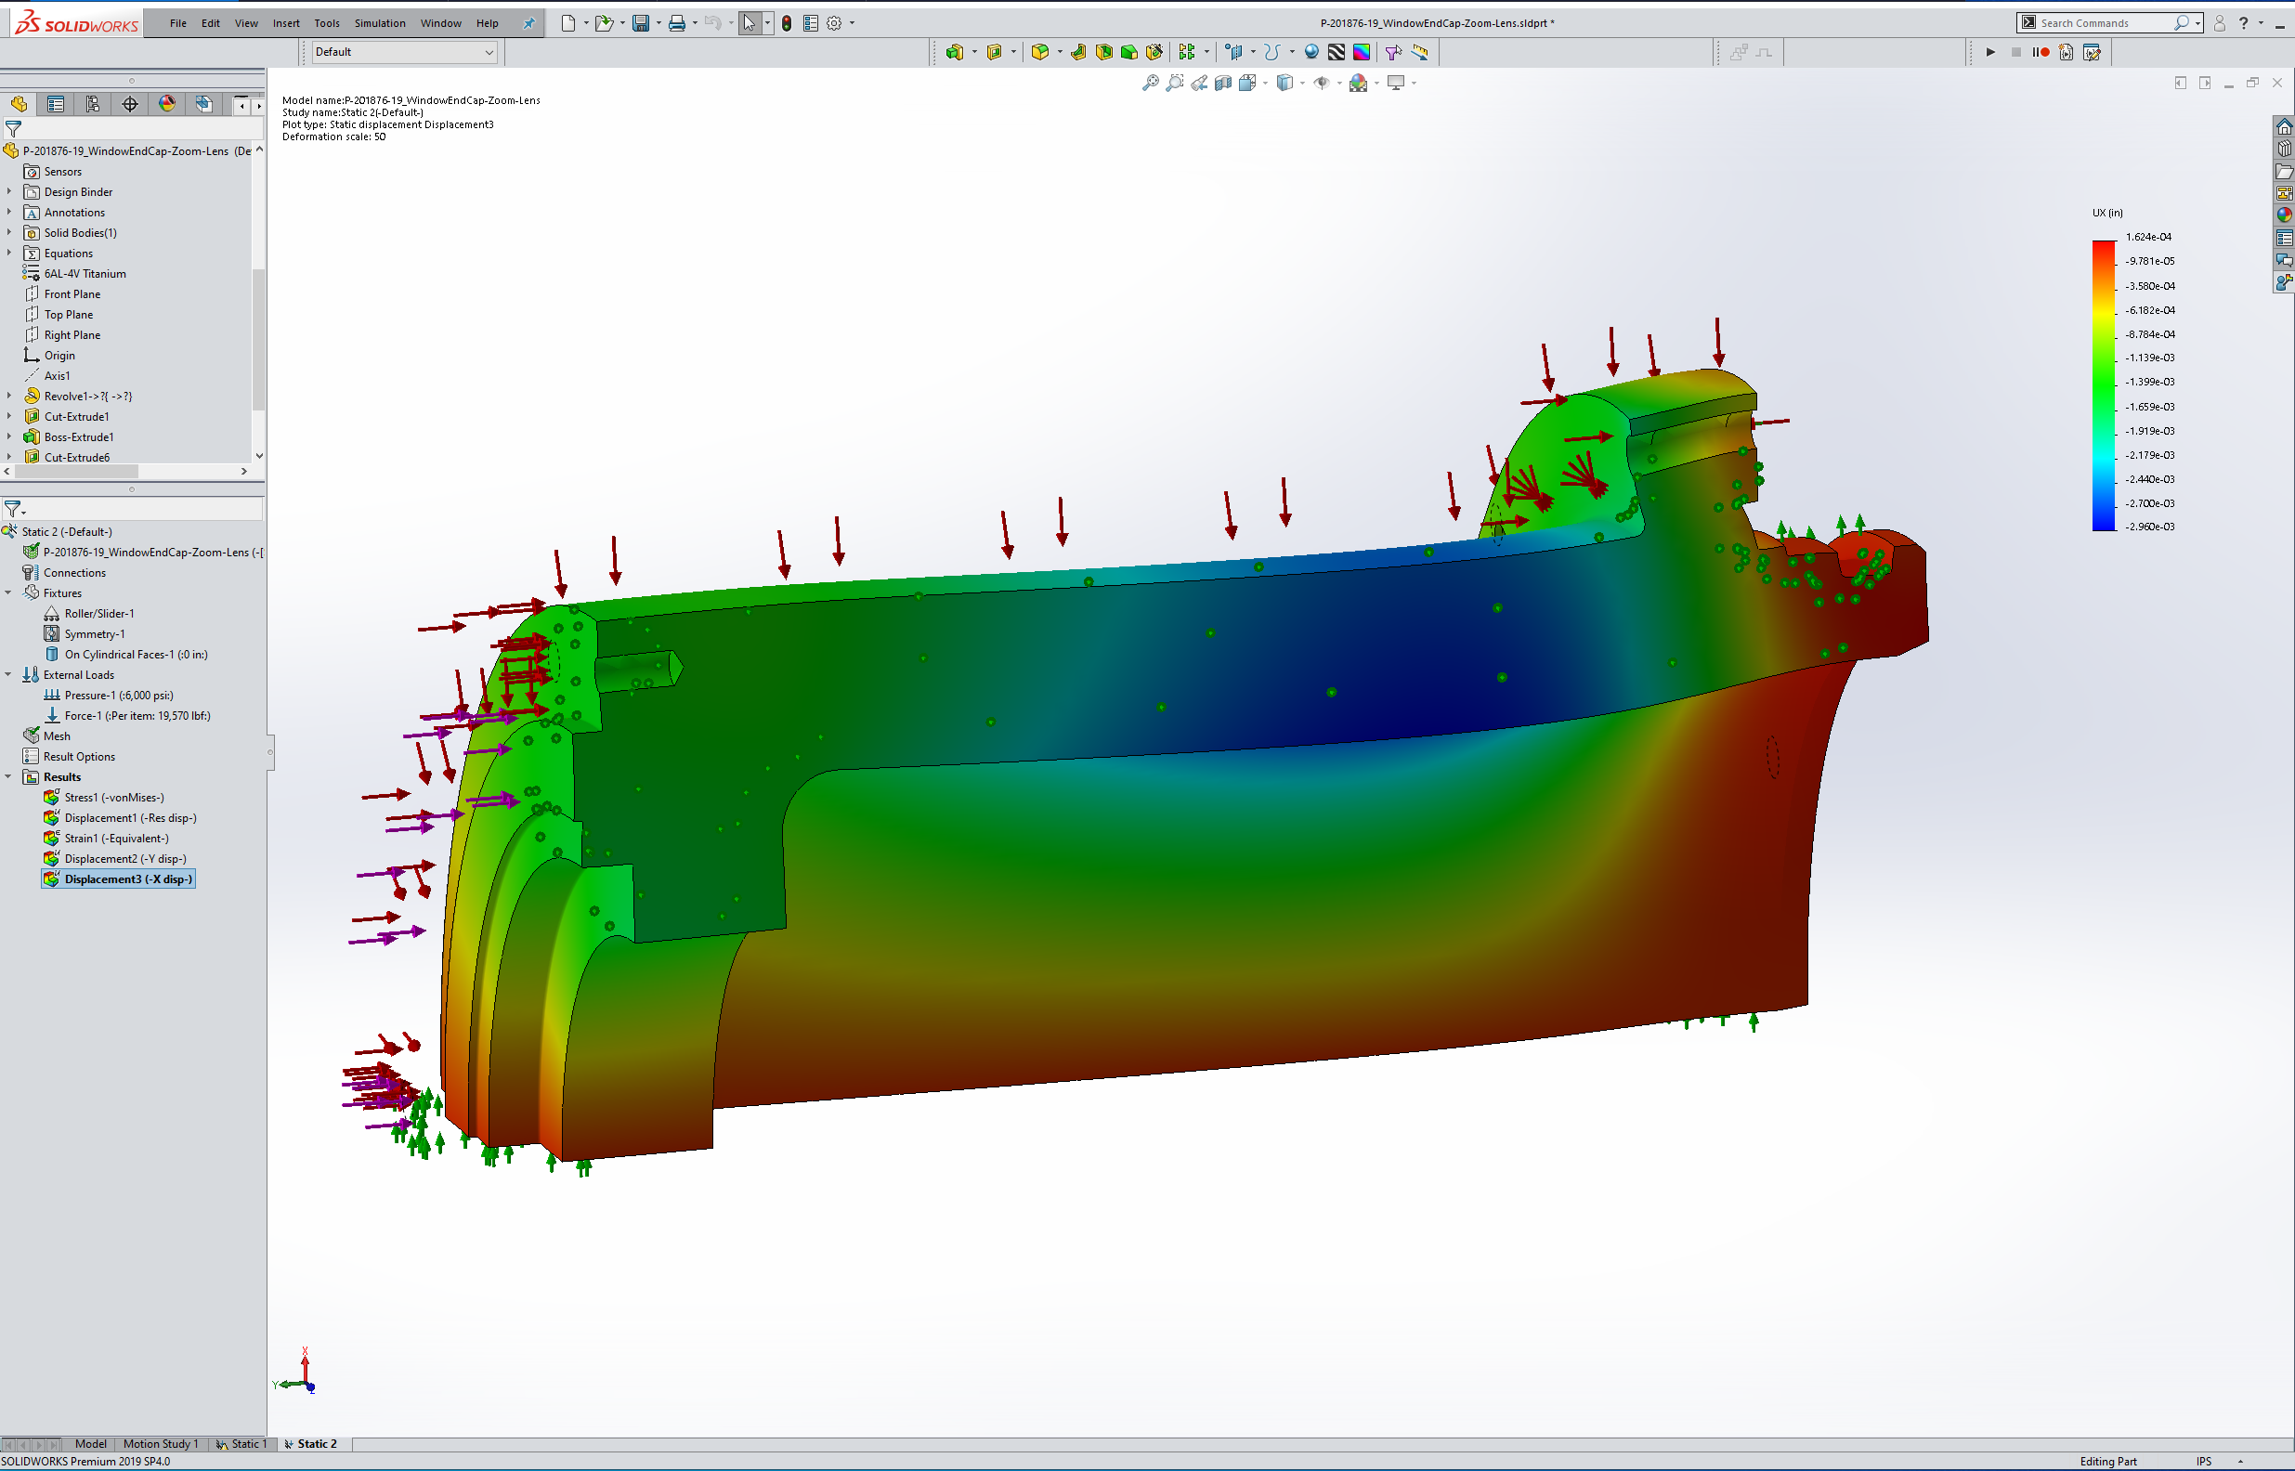The width and height of the screenshot is (2295, 1471).
Task: Click the Open document icon
Action: click(604, 23)
